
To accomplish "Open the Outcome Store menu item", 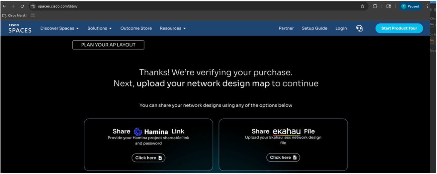I will coord(136,28).
